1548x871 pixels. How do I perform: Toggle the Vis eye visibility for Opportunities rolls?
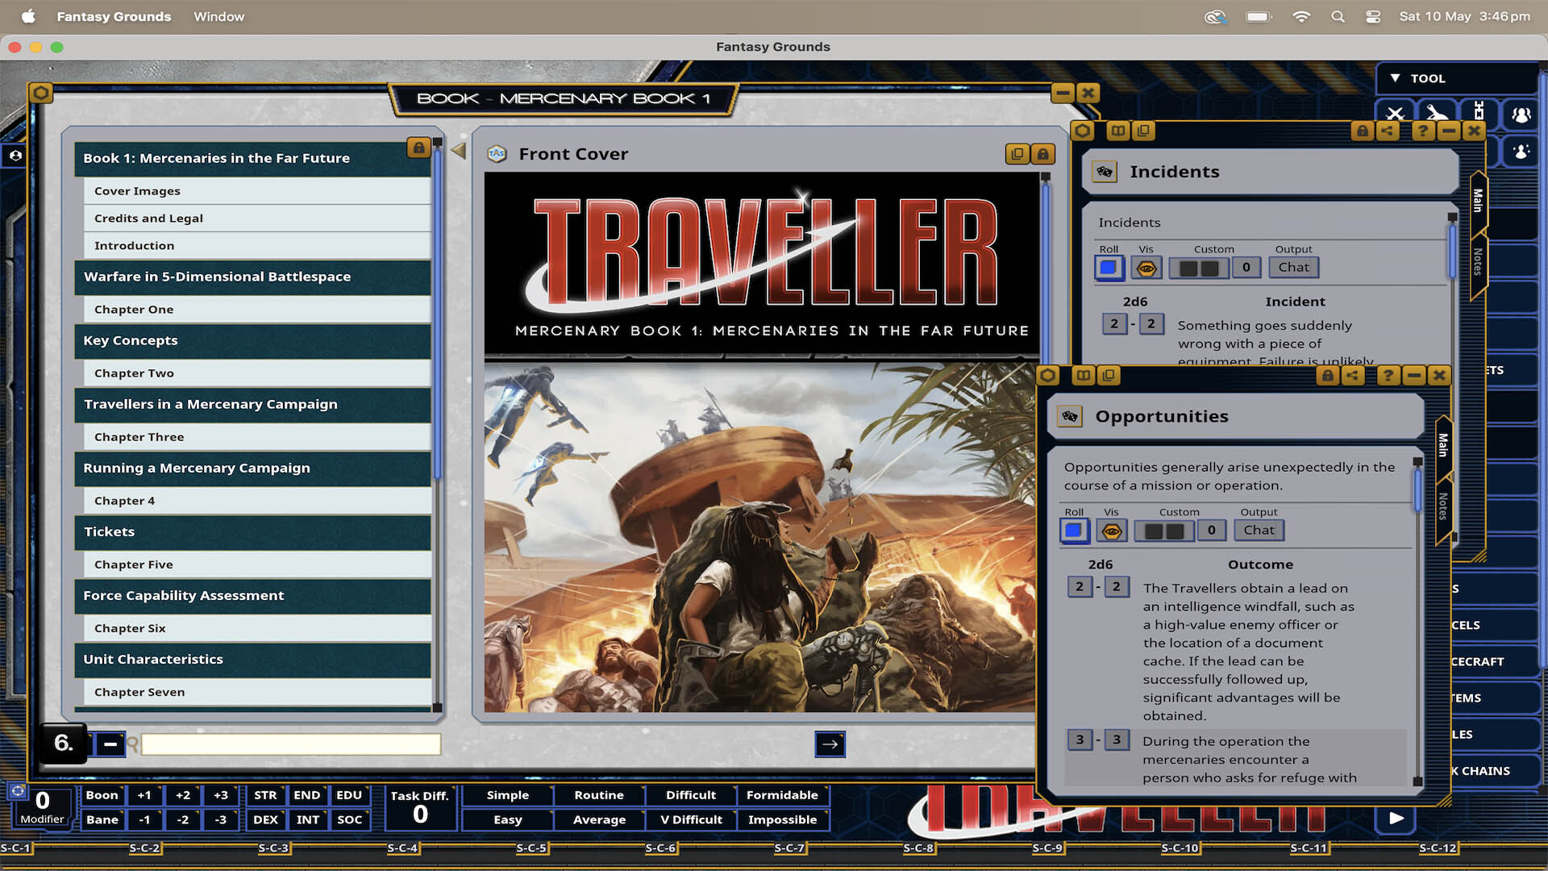(x=1112, y=531)
